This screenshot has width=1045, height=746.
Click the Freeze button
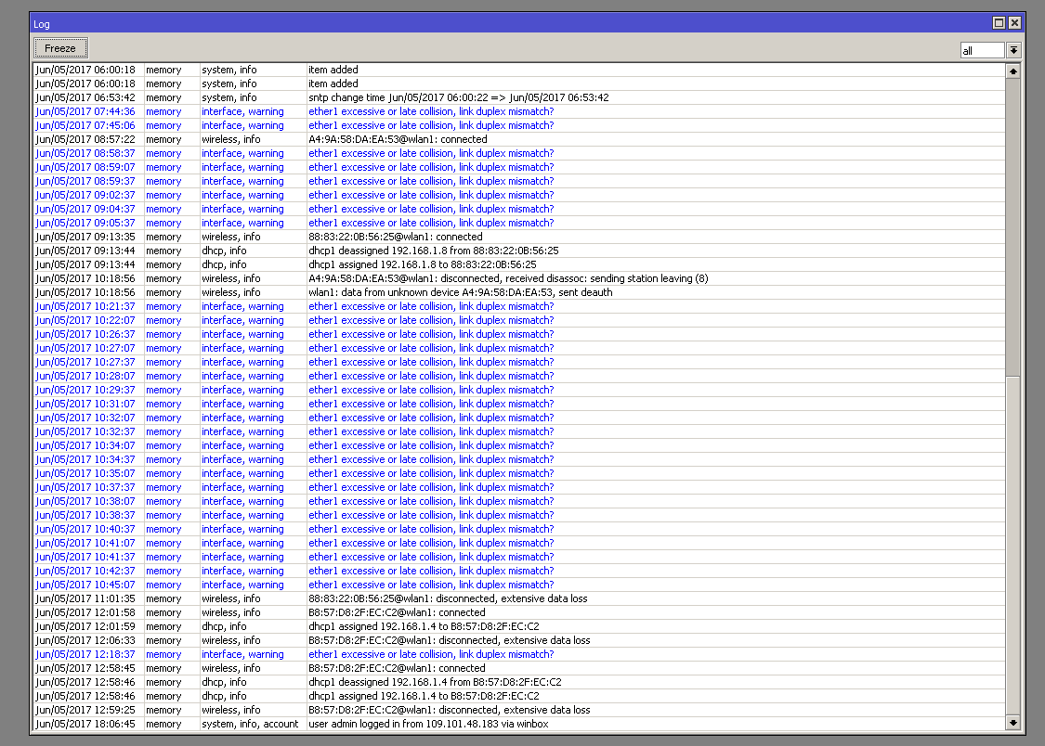tap(59, 47)
